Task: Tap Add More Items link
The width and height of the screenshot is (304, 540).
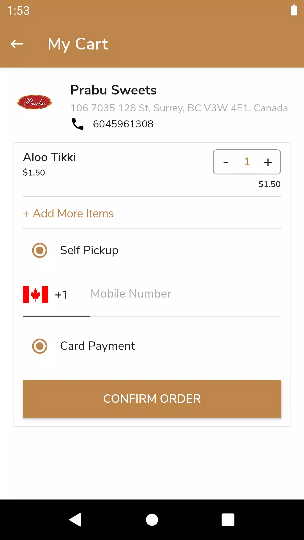Action: point(68,213)
